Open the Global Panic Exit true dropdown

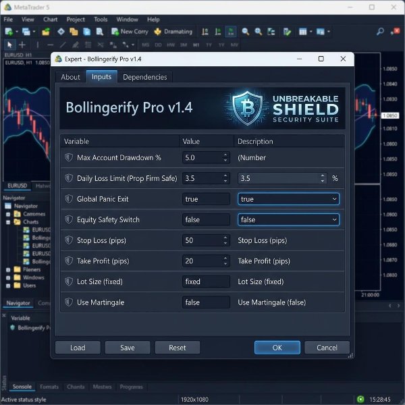(x=288, y=199)
